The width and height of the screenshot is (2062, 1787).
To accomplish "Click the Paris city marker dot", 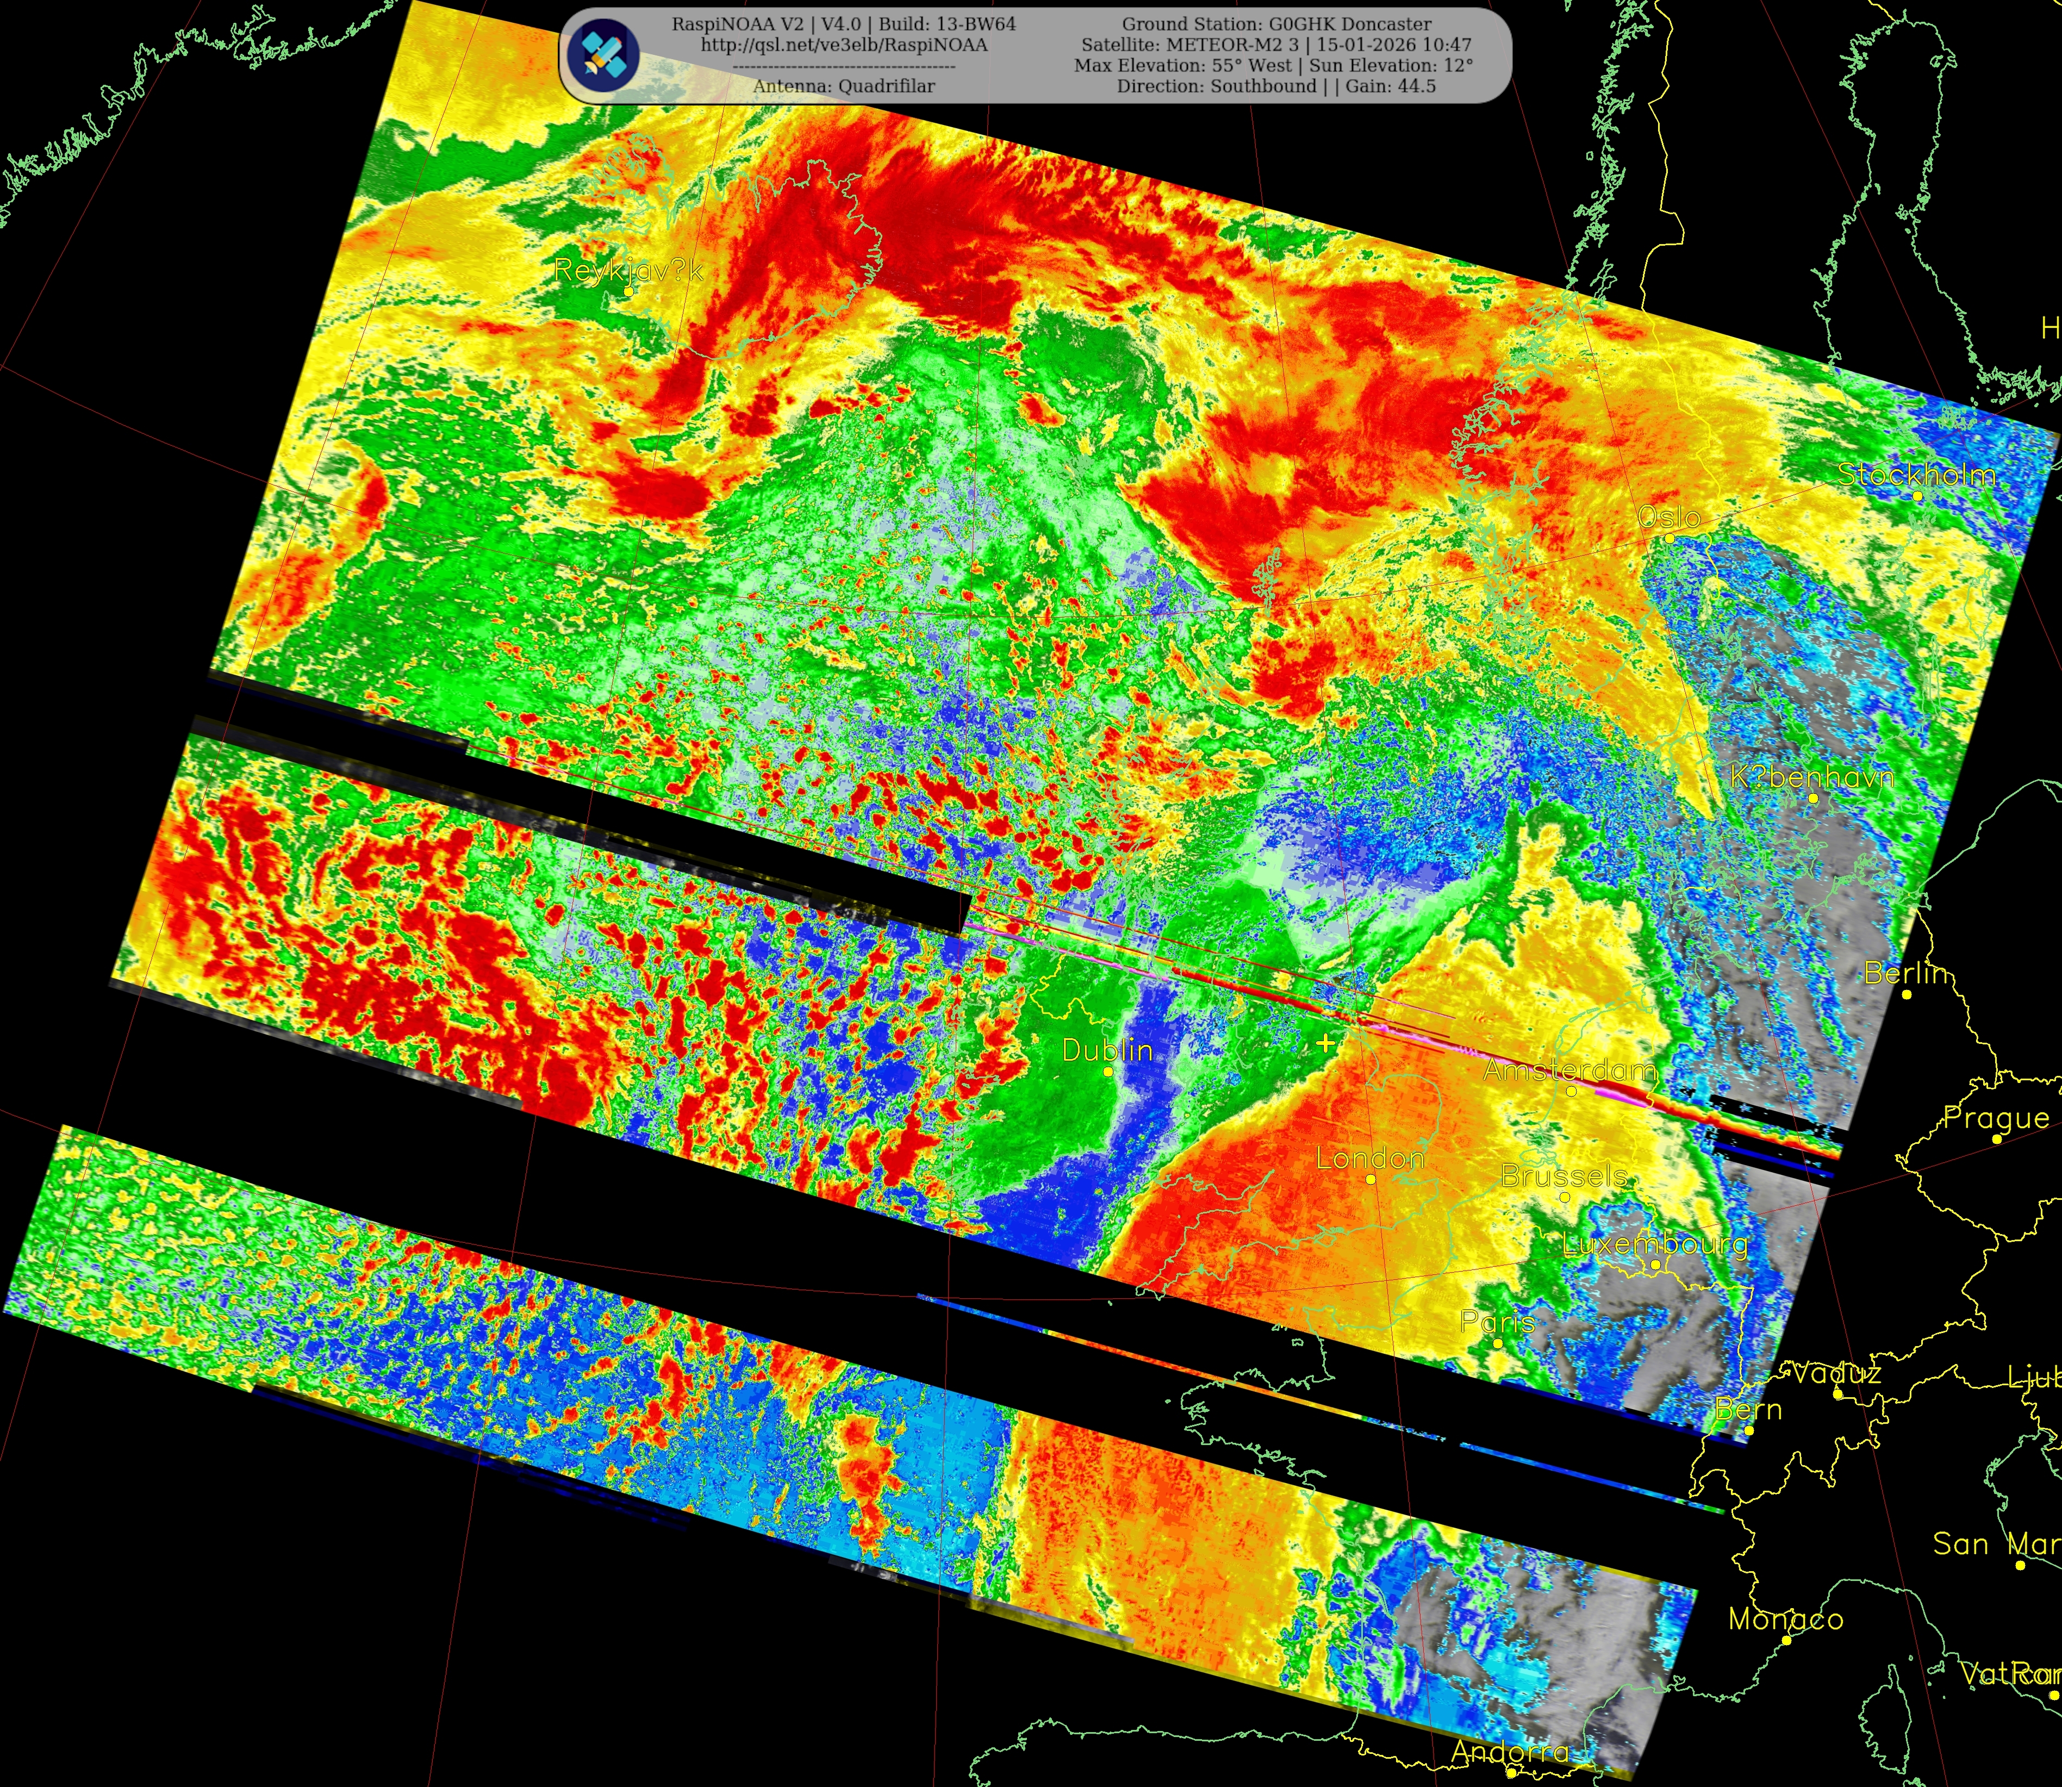I will click(1498, 1343).
